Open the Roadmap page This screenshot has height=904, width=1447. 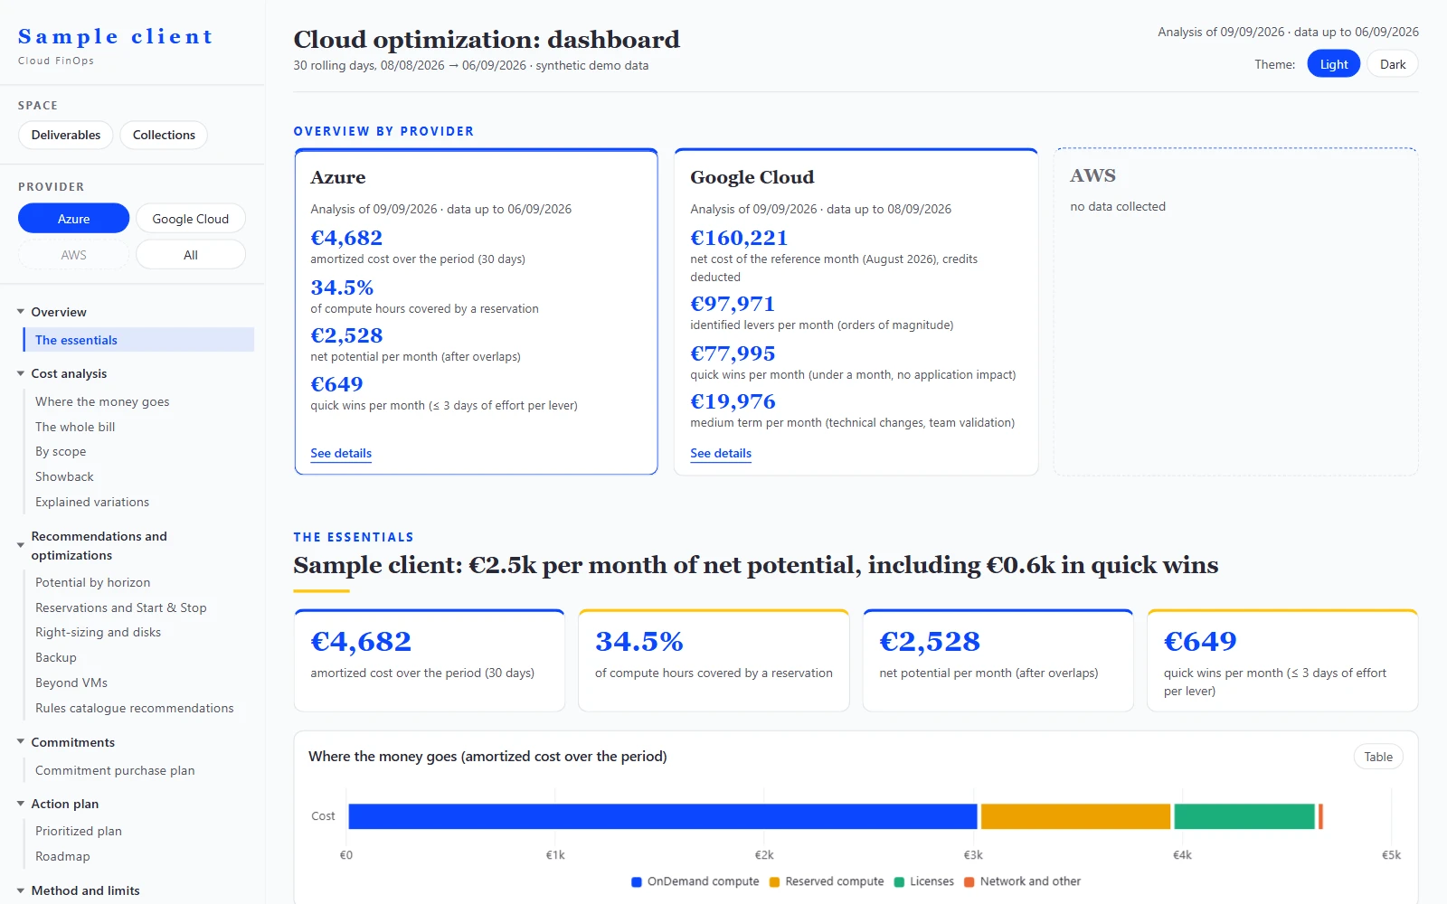point(62,856)
